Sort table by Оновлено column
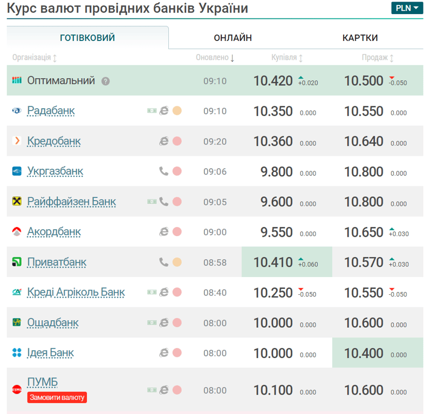This screenshot has width=431, height=414. 215,58
